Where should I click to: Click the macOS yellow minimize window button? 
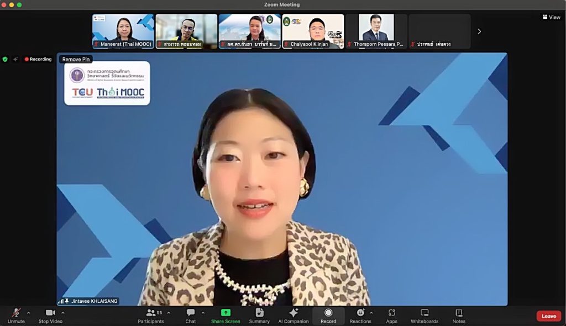point(11,4)
